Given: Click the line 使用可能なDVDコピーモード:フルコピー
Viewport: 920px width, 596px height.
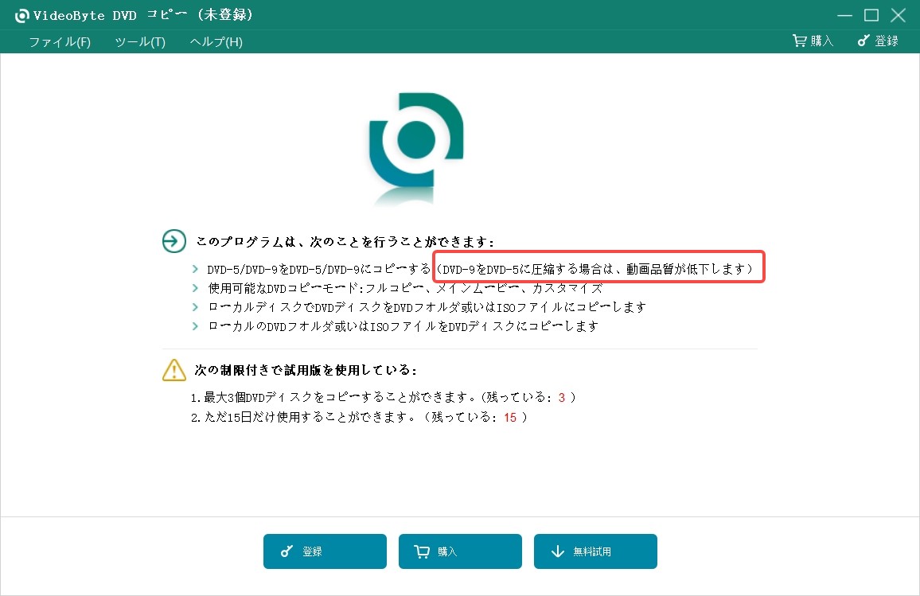Looking at the screenshot, I should [x=405, y=288].
